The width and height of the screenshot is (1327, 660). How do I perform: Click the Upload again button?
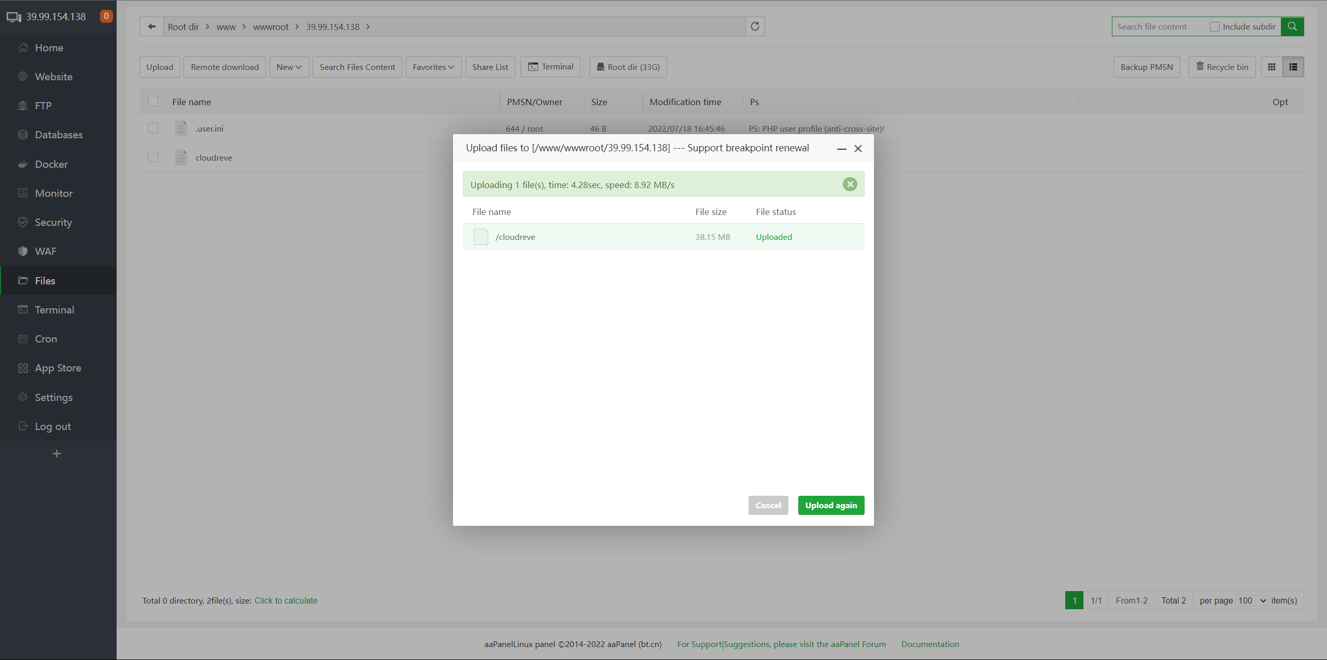831,505
